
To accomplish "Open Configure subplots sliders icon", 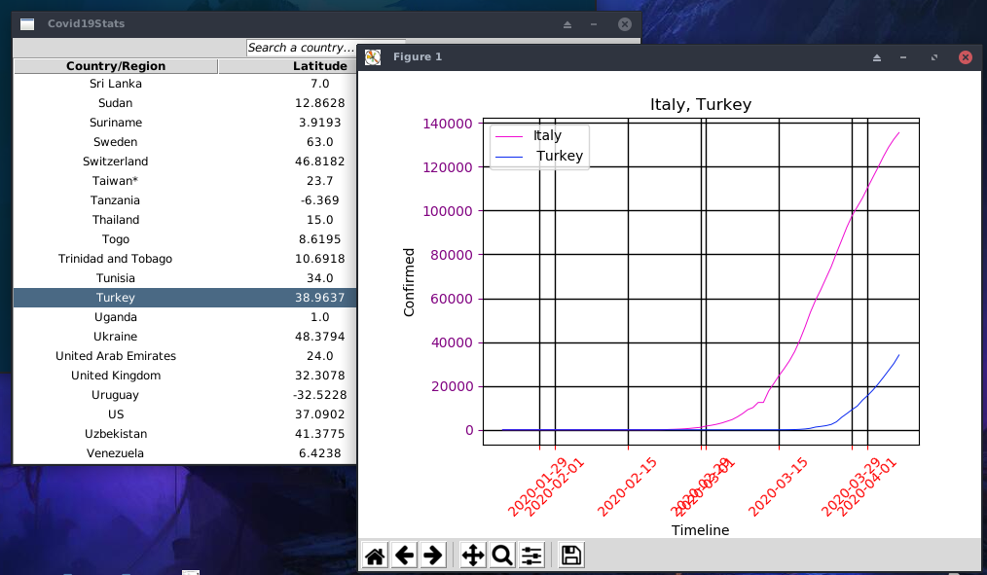I will click(x=531, y=556).
